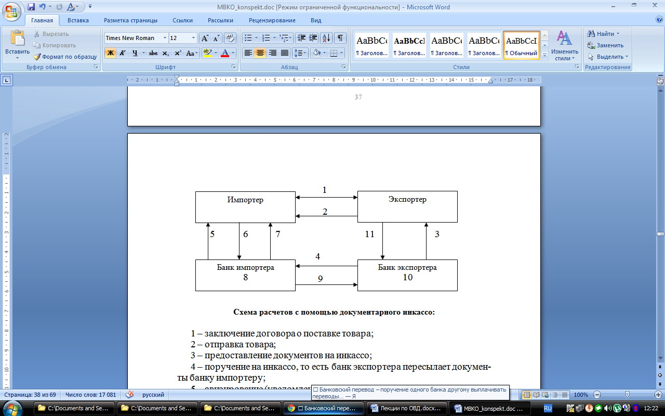
Task: Click Найти (Find) button
Action: 604,34
